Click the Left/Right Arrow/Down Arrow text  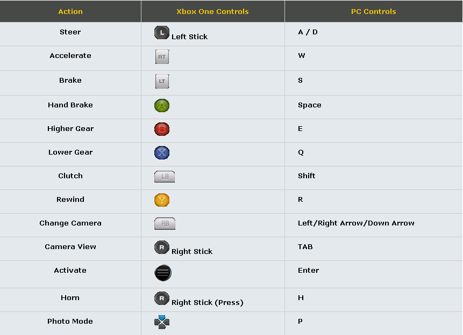click(x=356, y=223)
